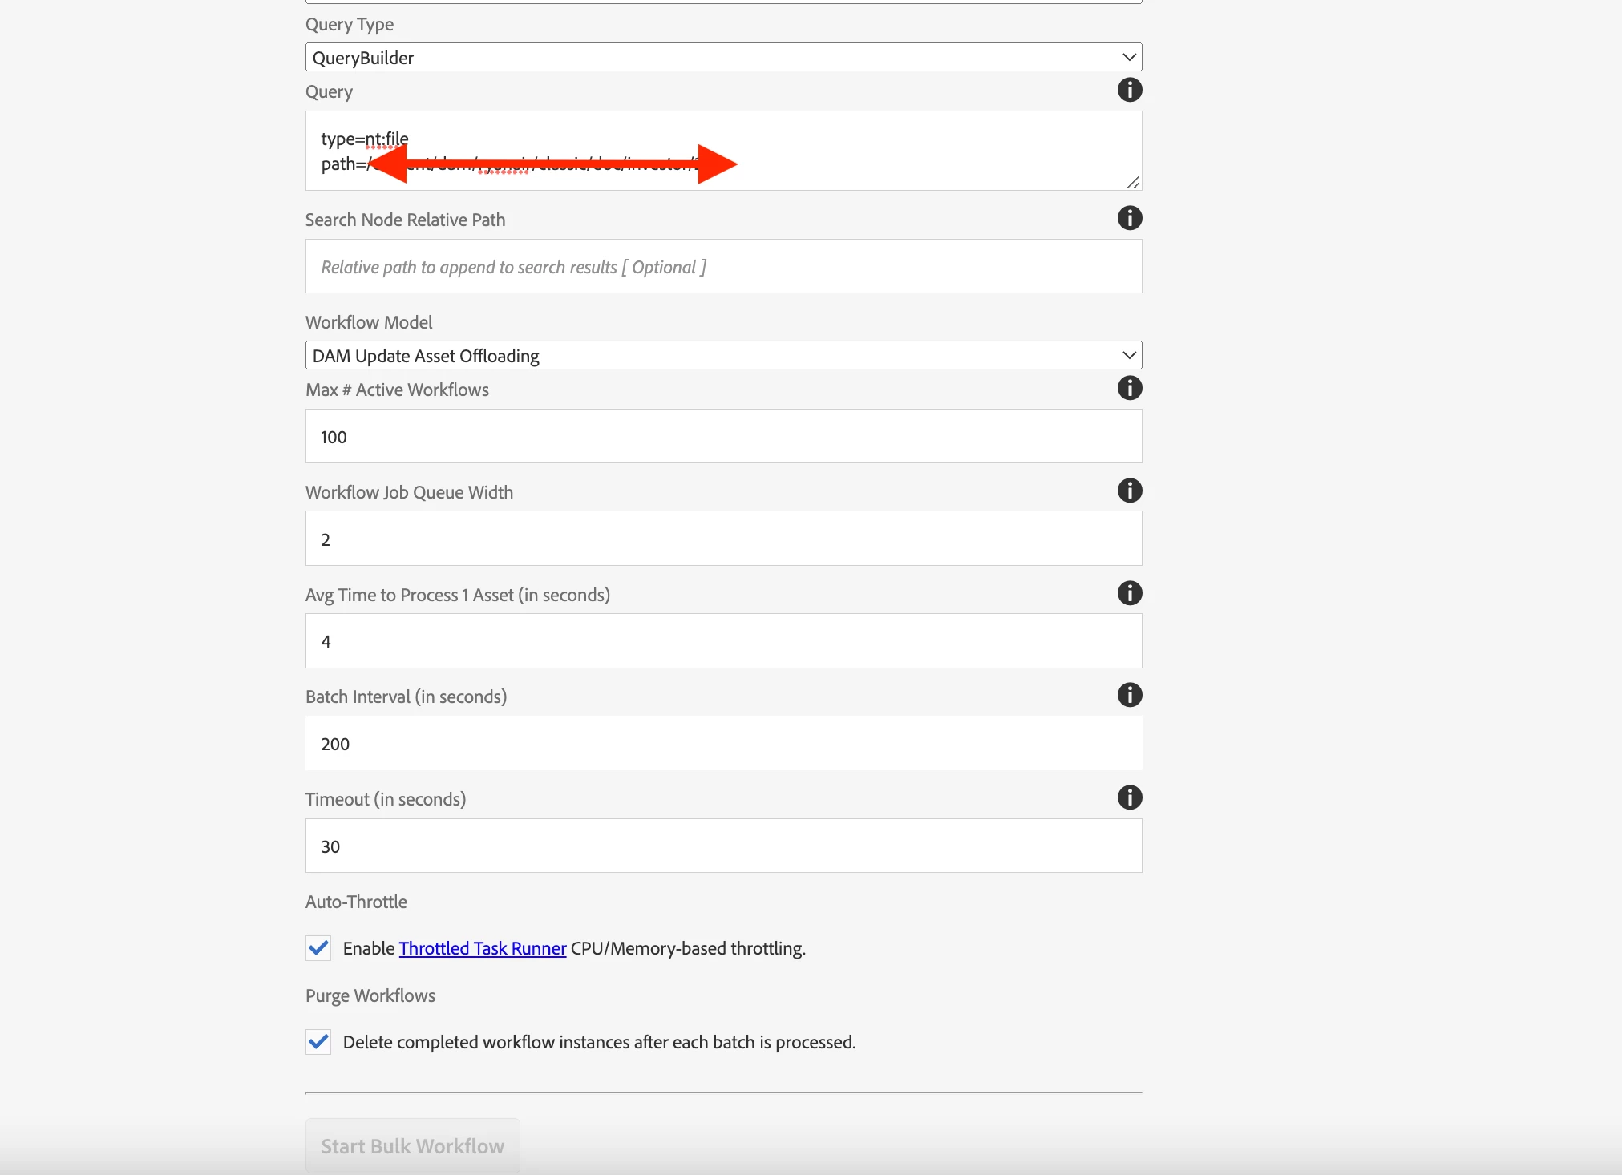The image size is (1622, 1175).
Task: Open the Throttled Task Runner link
Action: (482, 949)
